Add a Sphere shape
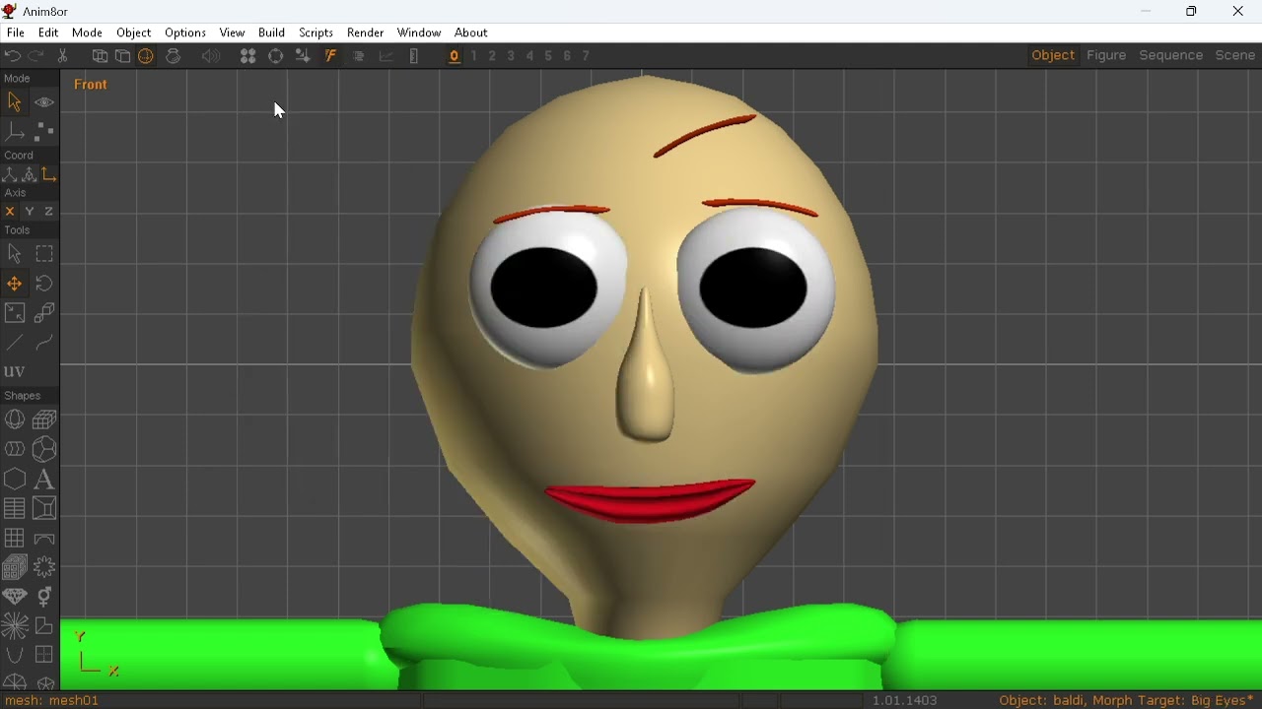The height and width of the screenshot is (709, 1262). (15, 420)
